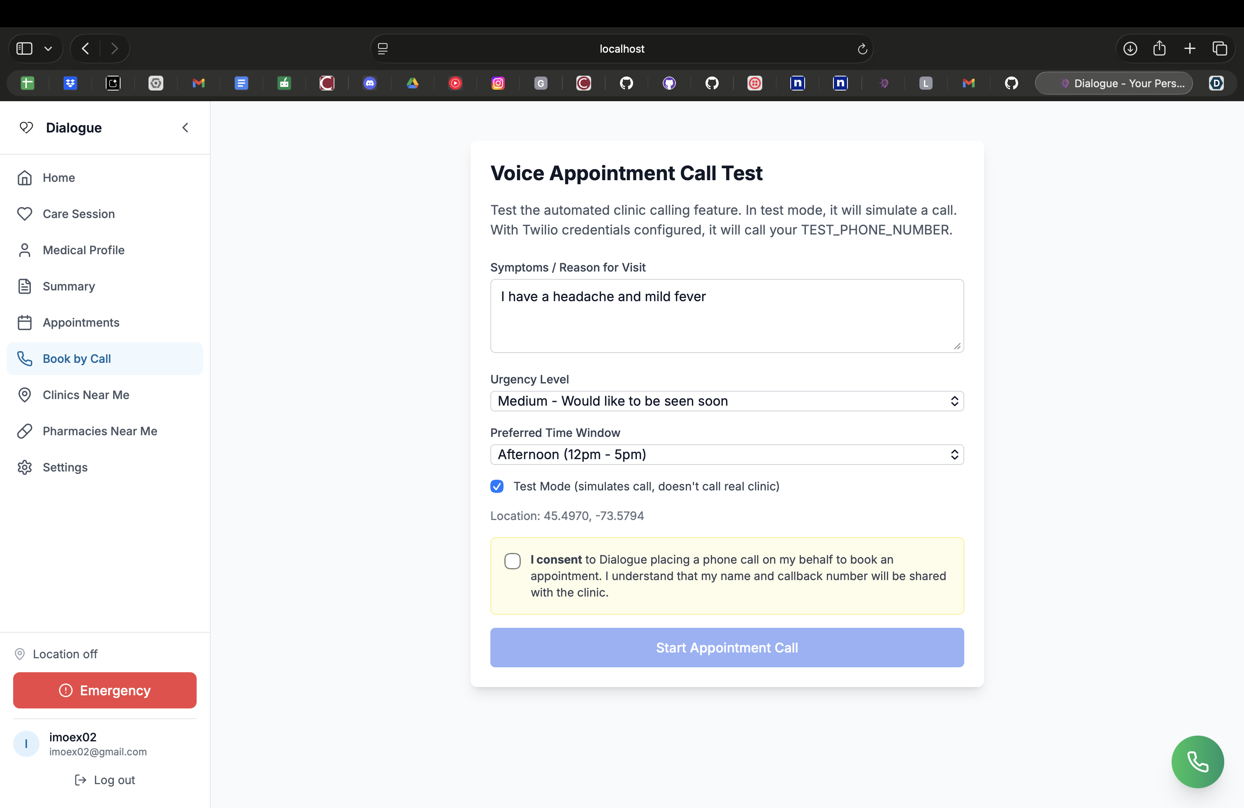Open the Safari downloads icon
Image resolution: width=1244 pixels, height=808 pixels.
[1130, 49]
